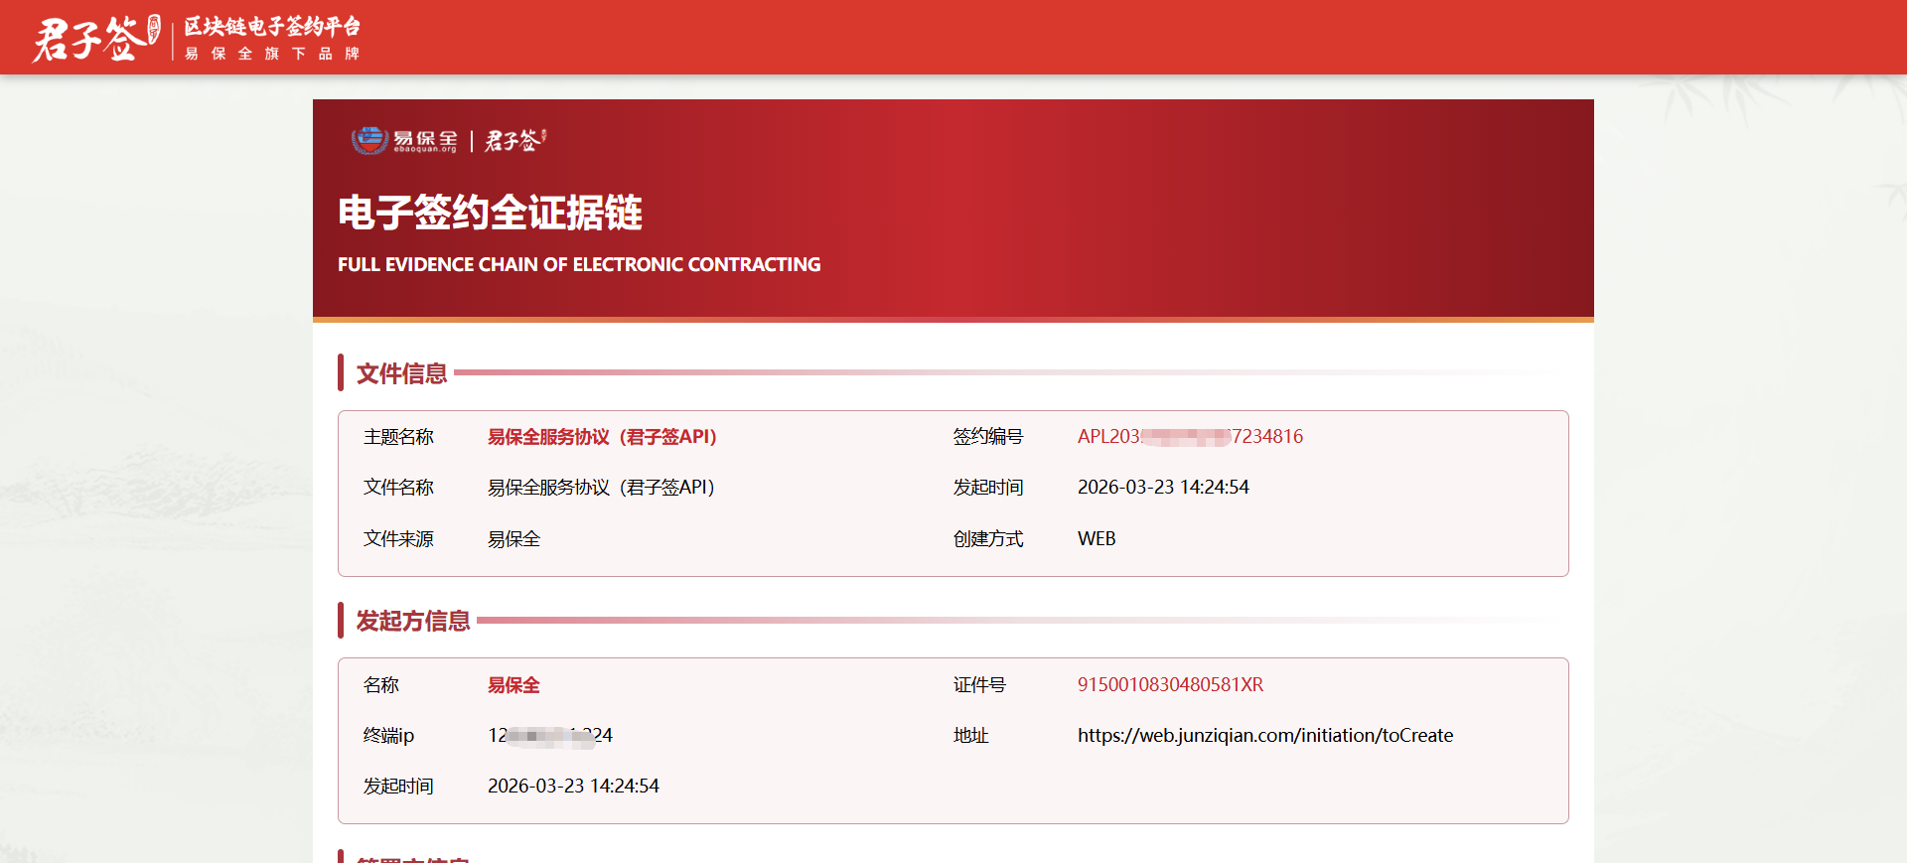Click the 君子签 logo in the header
The image size is (1907, 863).
click(96, 39)
